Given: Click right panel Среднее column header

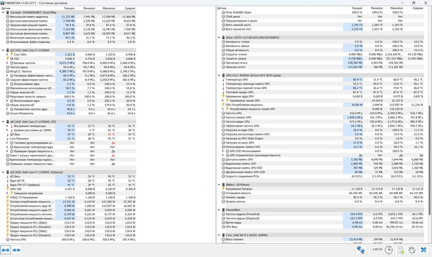Looking at the screenshot, I should 418,8.
